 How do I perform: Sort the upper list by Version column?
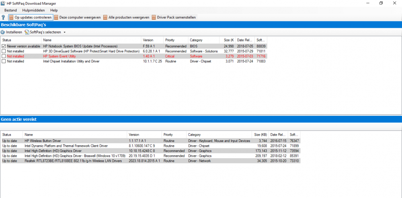point(152,40)
